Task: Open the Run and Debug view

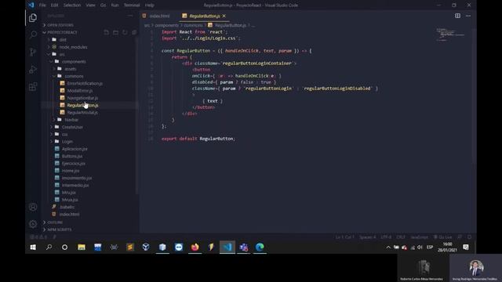Action: [33, 70]
